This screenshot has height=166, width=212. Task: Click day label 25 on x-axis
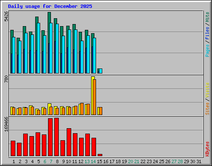point(161,161)
